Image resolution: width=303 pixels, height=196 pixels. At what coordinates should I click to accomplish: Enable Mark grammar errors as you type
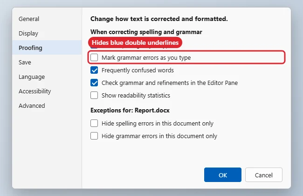click(x=94, y=57)
